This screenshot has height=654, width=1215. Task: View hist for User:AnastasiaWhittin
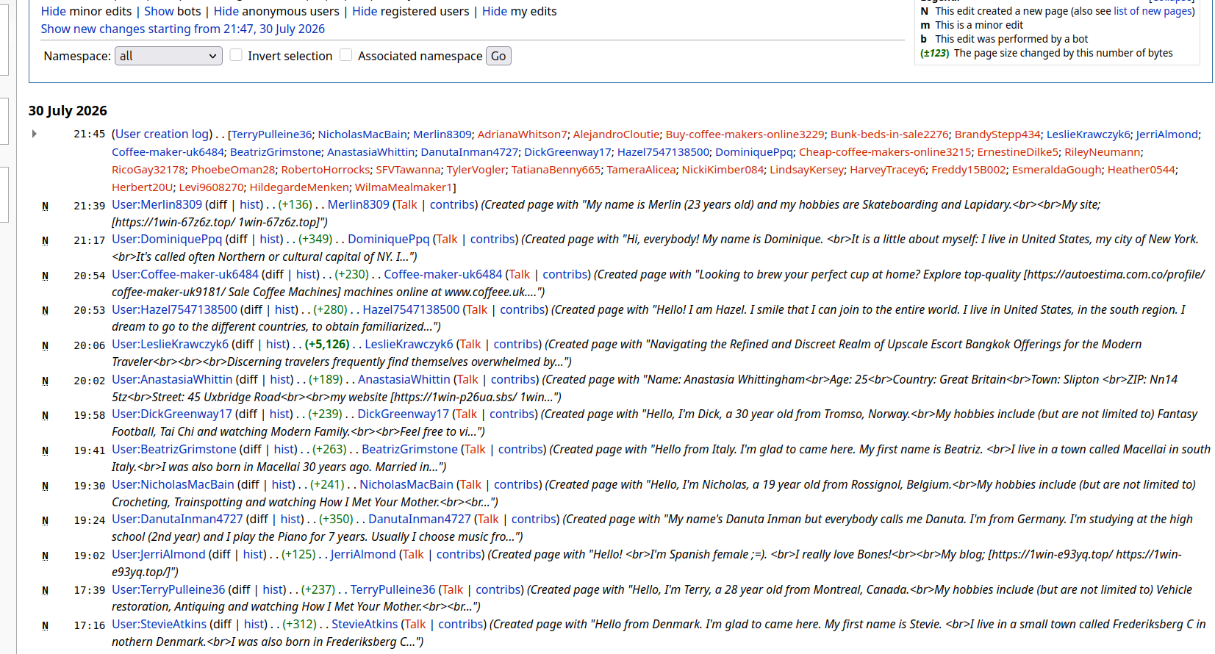(x=279, y=379)
